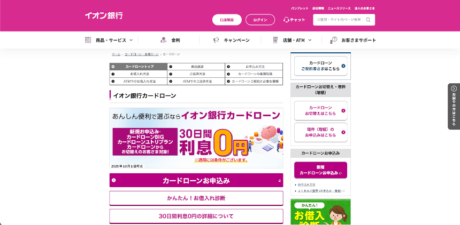Click the 口座開設 button
The width and height of the screenshot is (460, 225).
[x=227, y=20]
